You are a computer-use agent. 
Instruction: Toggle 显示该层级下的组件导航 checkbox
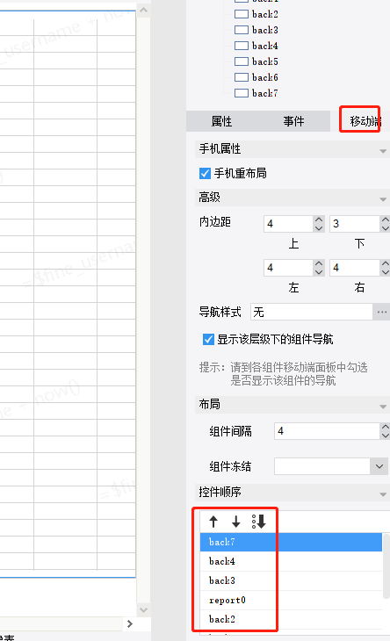pos(208,339)
